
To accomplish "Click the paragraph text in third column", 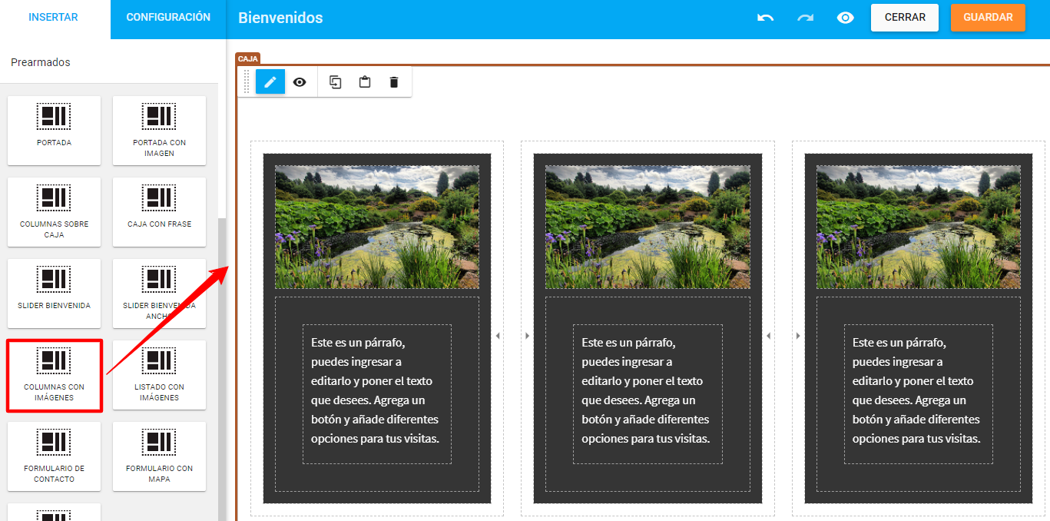I will click(x=918, y=390).
